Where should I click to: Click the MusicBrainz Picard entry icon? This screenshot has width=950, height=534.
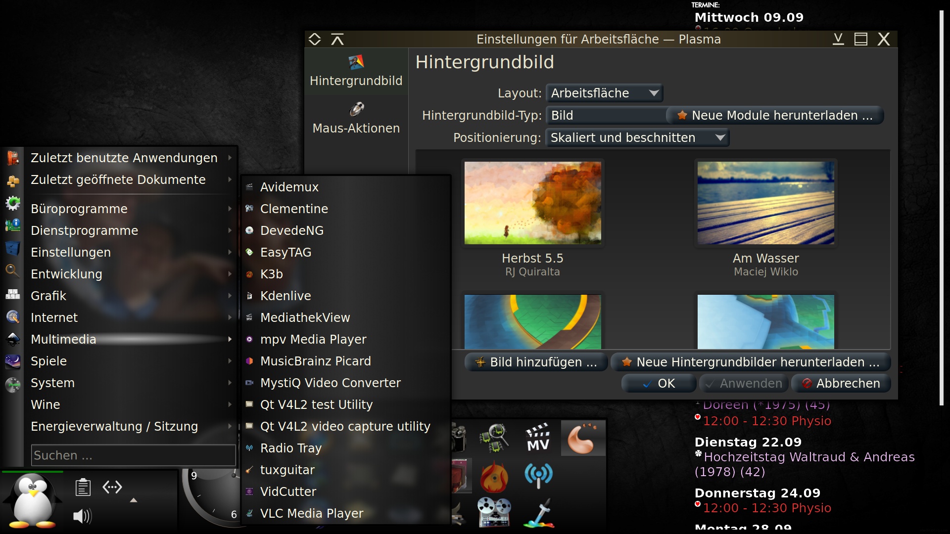point(249,361)
